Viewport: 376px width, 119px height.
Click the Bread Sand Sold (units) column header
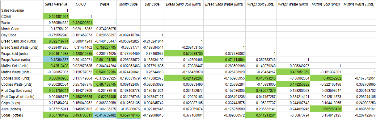[x=184, y=4]
